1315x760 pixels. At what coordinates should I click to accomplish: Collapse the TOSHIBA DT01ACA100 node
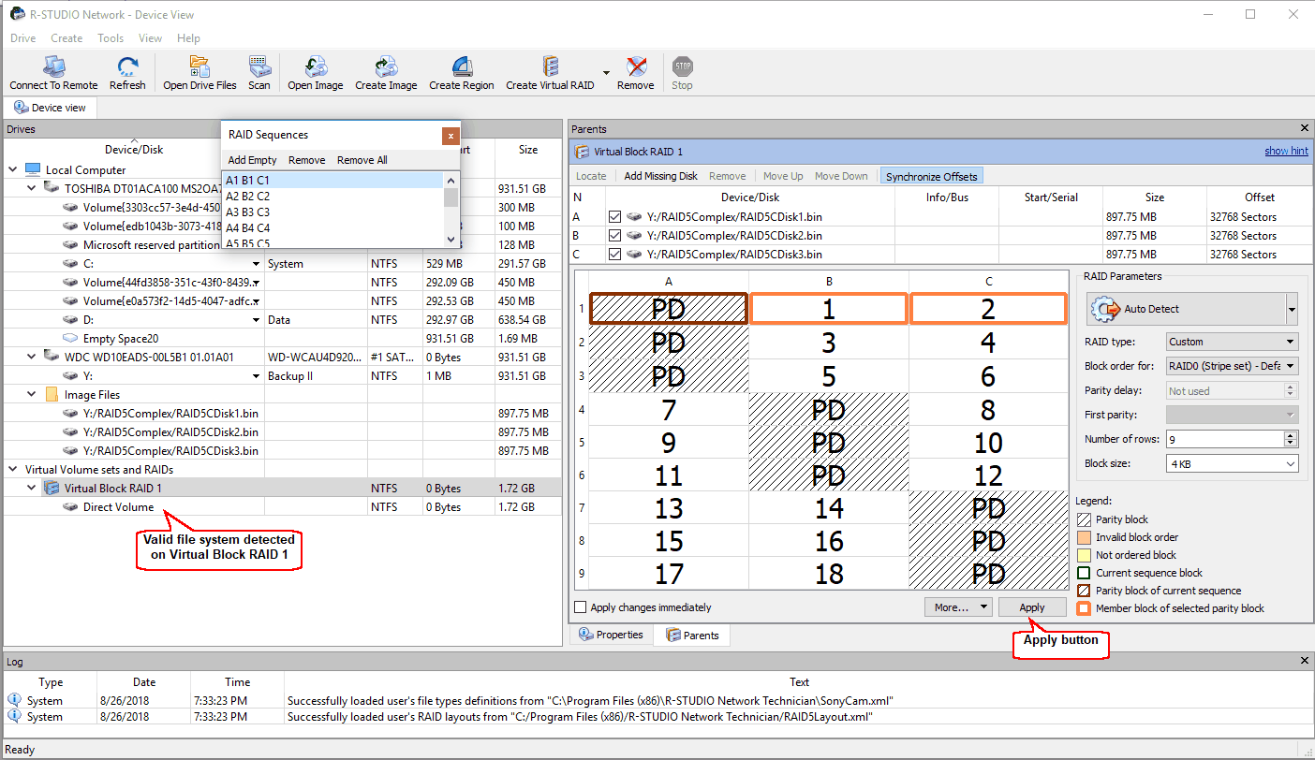[x=31, y=189]
